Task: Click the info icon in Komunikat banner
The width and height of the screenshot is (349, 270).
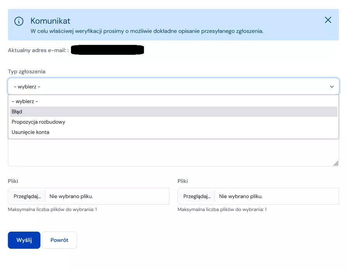Action: pos(19,21)
